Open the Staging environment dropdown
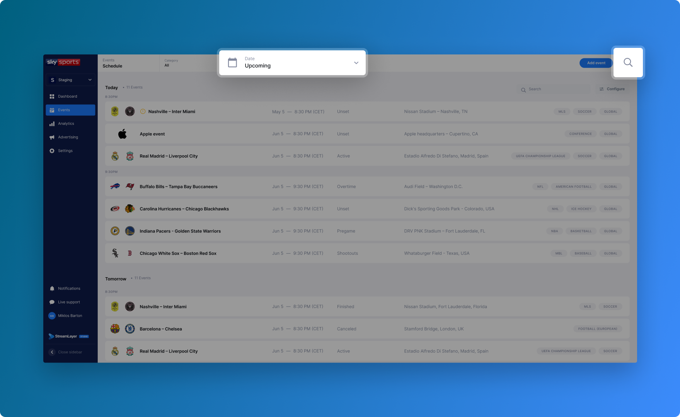 point(70,80)
